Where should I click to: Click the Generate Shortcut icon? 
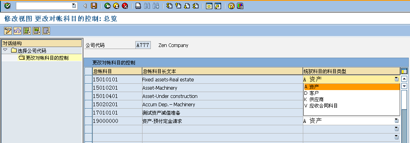pyautogui.click(x=218, y=6)
